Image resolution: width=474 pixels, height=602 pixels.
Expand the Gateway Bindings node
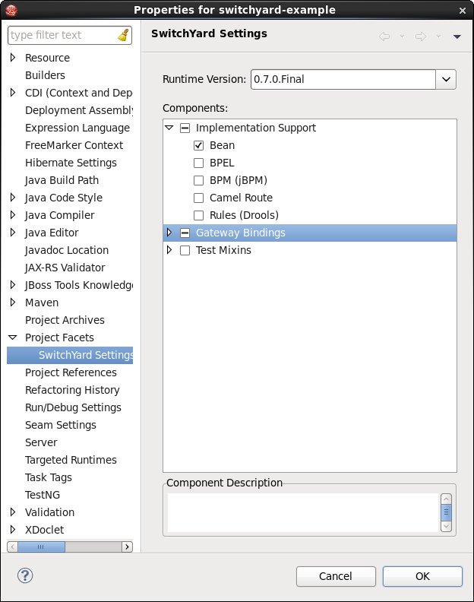pyautogui.click(x=169, y=233)
